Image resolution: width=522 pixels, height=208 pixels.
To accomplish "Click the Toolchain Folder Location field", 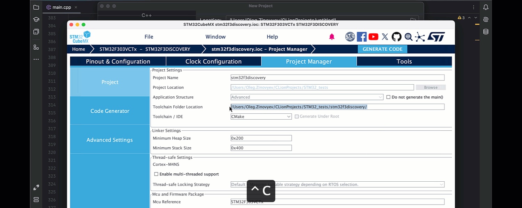I will point(338,107).
